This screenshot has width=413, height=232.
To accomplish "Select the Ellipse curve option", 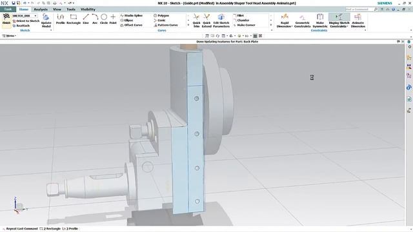I will (x=126, y=20).
